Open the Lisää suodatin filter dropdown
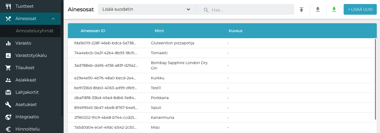The height and width of the screenshot is (133, 380). [147, 9]
